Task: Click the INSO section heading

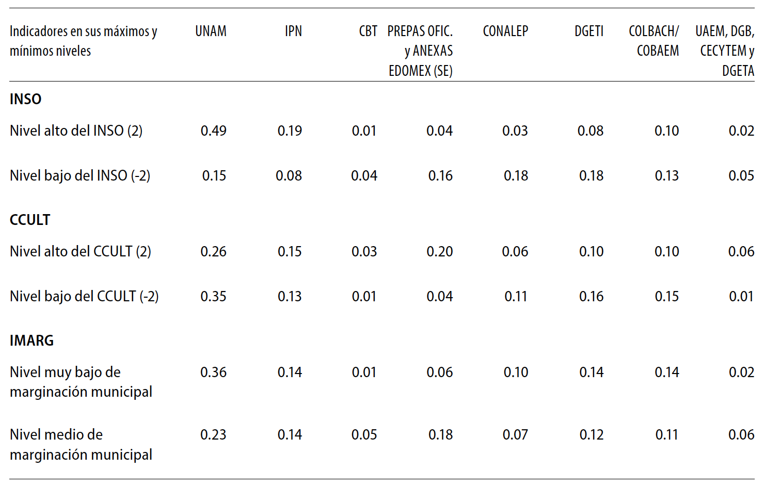Action: (x=26, y=99)
